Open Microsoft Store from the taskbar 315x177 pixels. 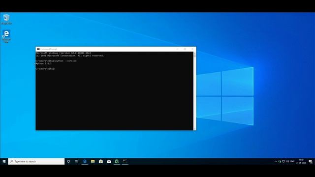(x=101, y=161)
